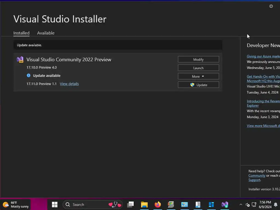Click the blue update info icon

pyautogui.click(x=28, y=75)
